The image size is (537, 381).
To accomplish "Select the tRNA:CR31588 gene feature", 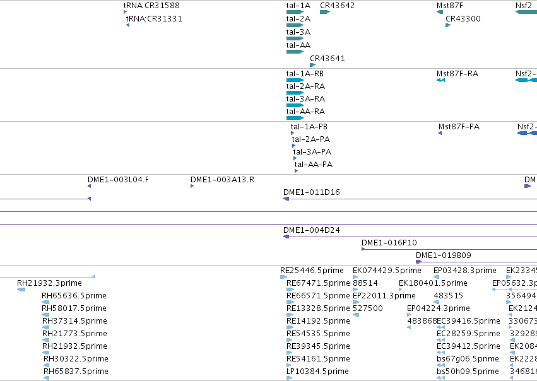I will click(126, 12).
